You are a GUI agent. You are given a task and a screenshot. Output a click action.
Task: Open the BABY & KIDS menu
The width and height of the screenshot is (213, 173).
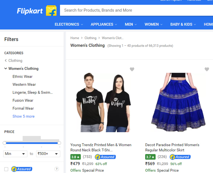click(x=181, y=24)
